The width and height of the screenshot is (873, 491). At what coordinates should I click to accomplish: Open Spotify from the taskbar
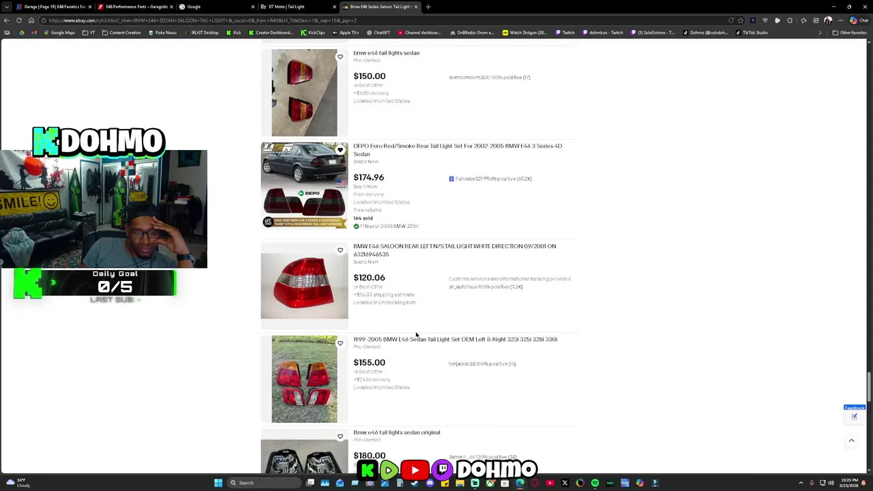595,483
